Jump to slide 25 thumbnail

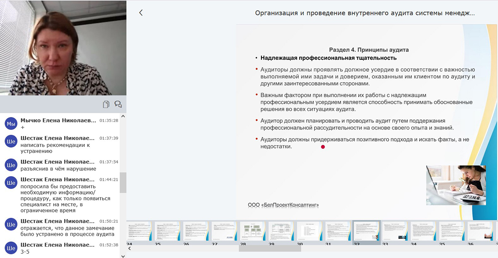(x=167, y=231)
